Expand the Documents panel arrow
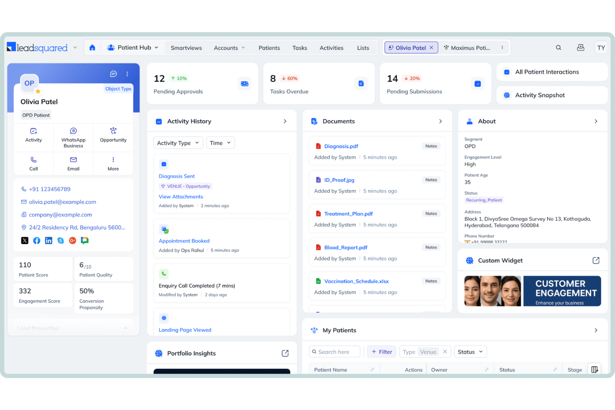This screenshot has height=410, width=615. tap(440, 121)
